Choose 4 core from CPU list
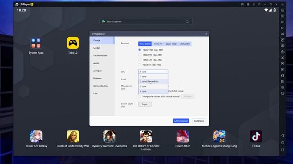The image size is (293, 164). [153, 91]
